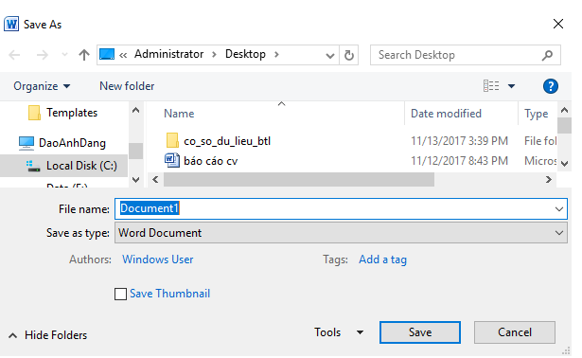The width and height of the screenshot is (582, 358).
Task: Click the file list vertical scroll up arrow
Action: 565,110
